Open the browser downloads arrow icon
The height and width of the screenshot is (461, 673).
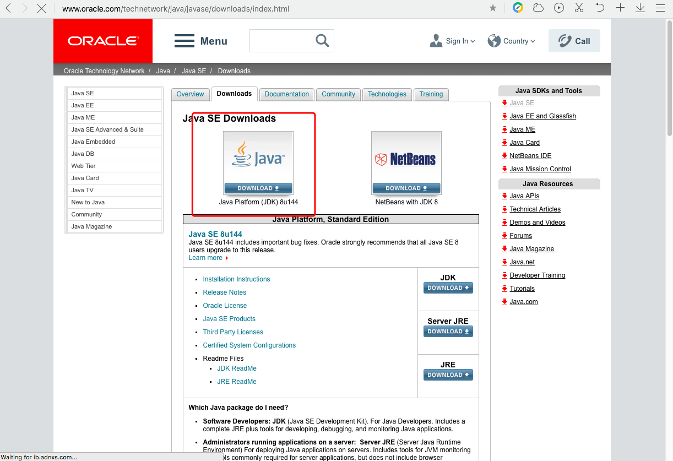640,8
